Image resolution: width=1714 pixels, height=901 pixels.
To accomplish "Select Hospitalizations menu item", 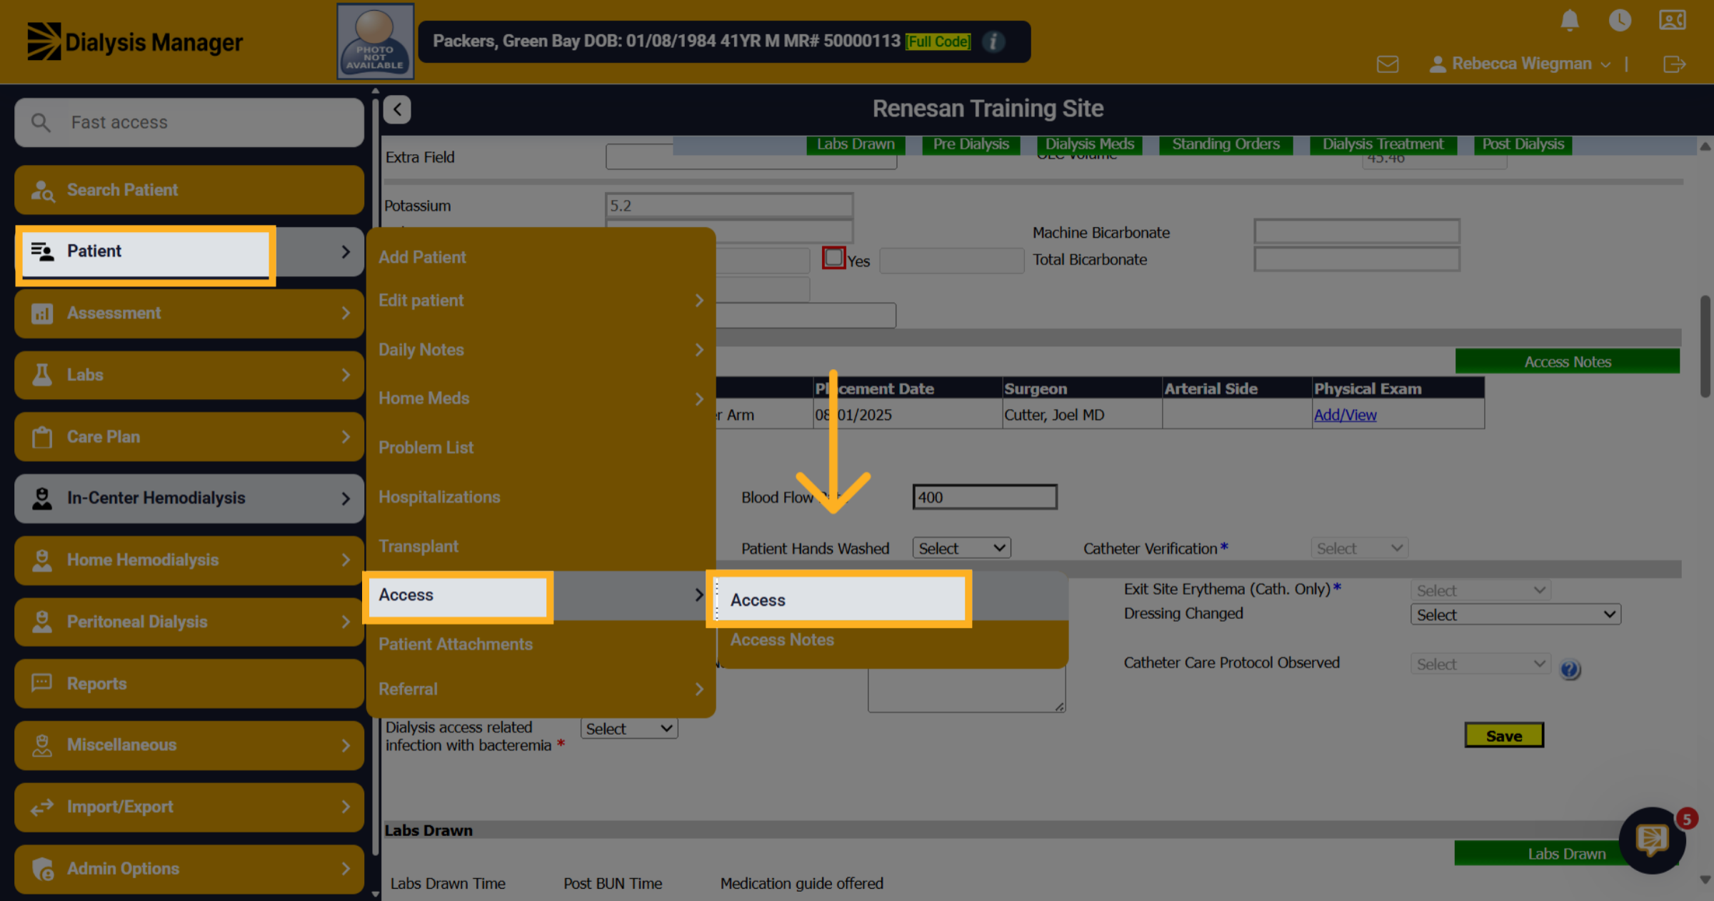I will click(439, 497).
